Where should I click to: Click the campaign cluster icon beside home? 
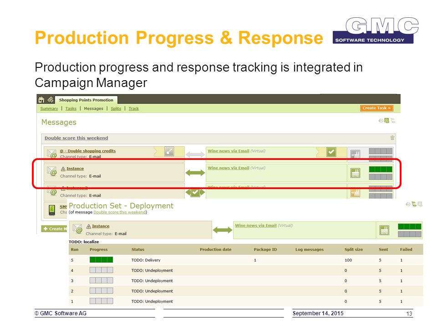click(51, 100)
